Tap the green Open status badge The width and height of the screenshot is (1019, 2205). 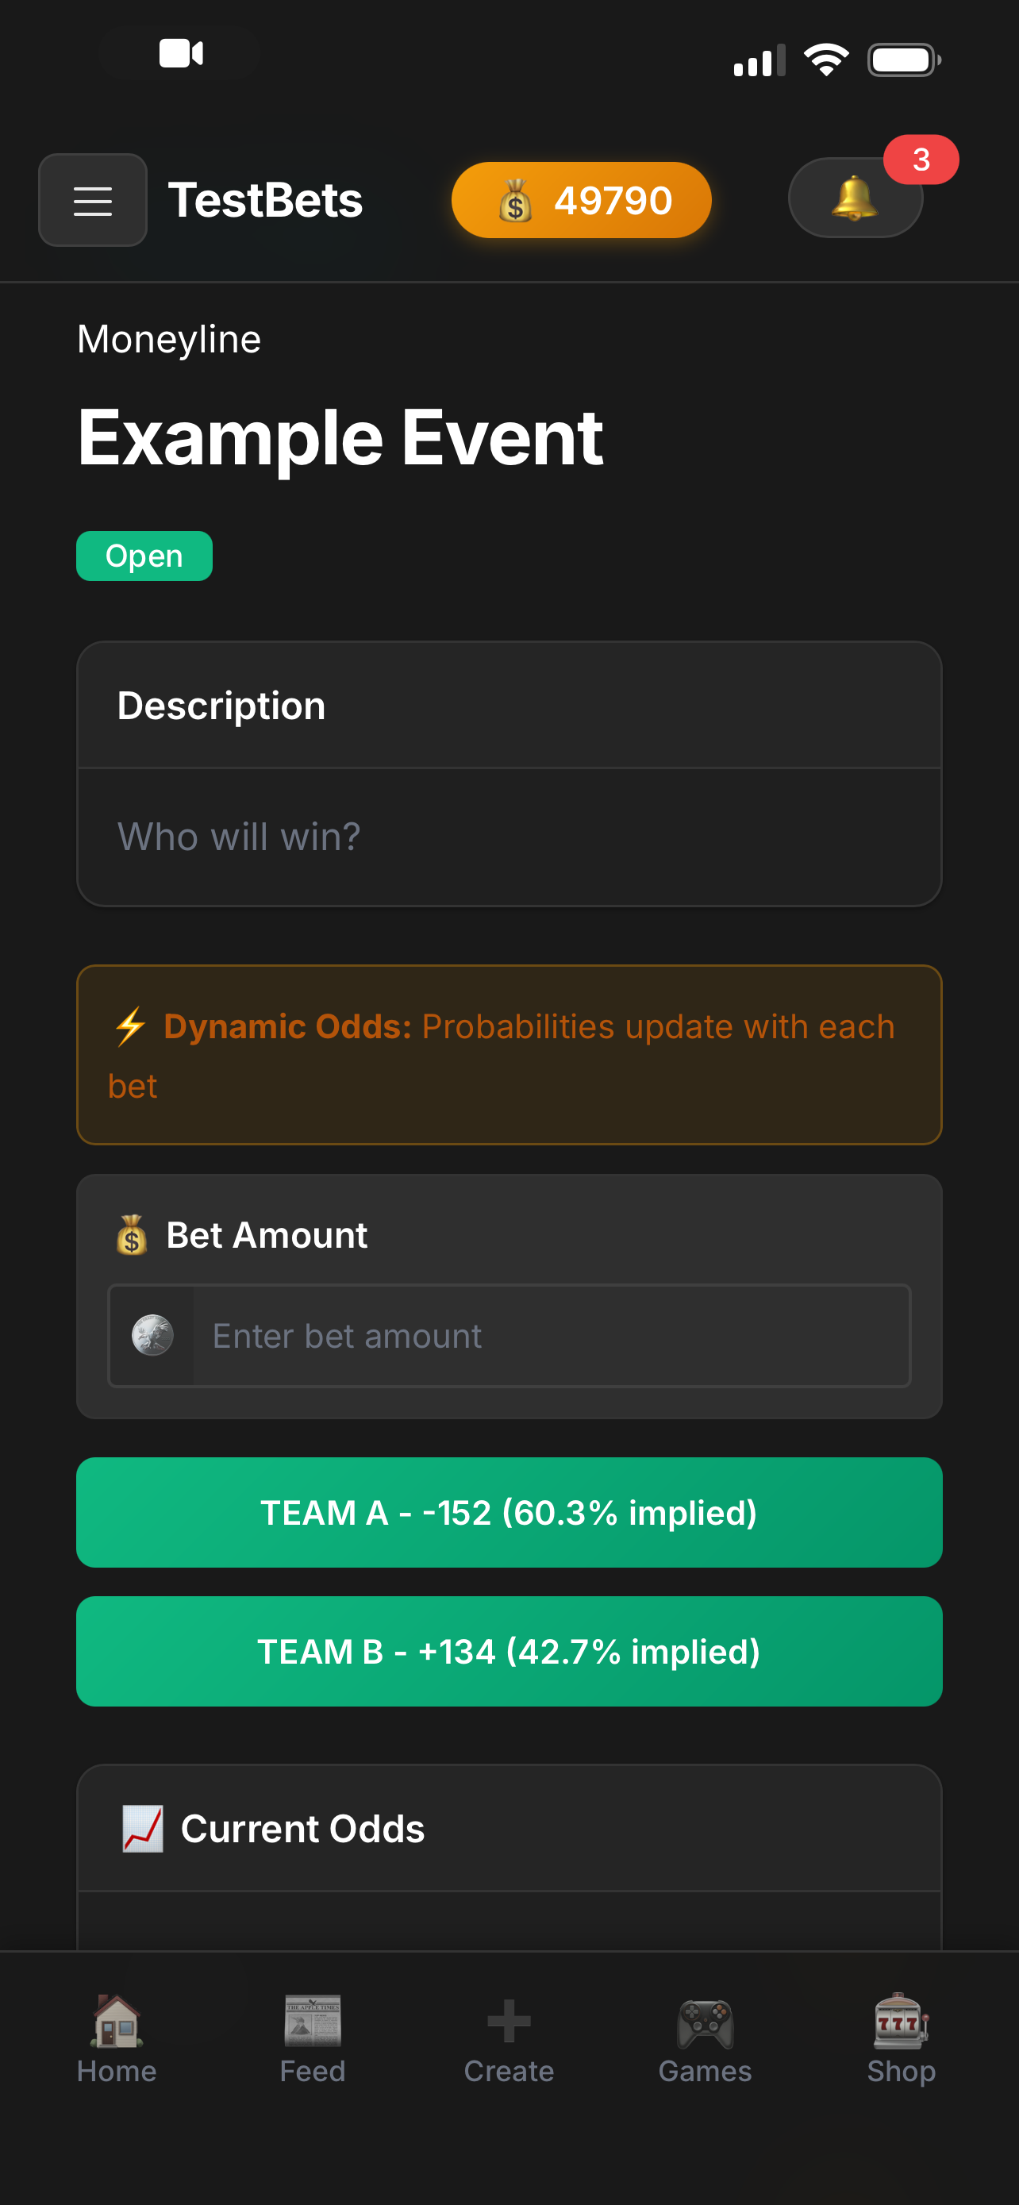pos(144,555)
